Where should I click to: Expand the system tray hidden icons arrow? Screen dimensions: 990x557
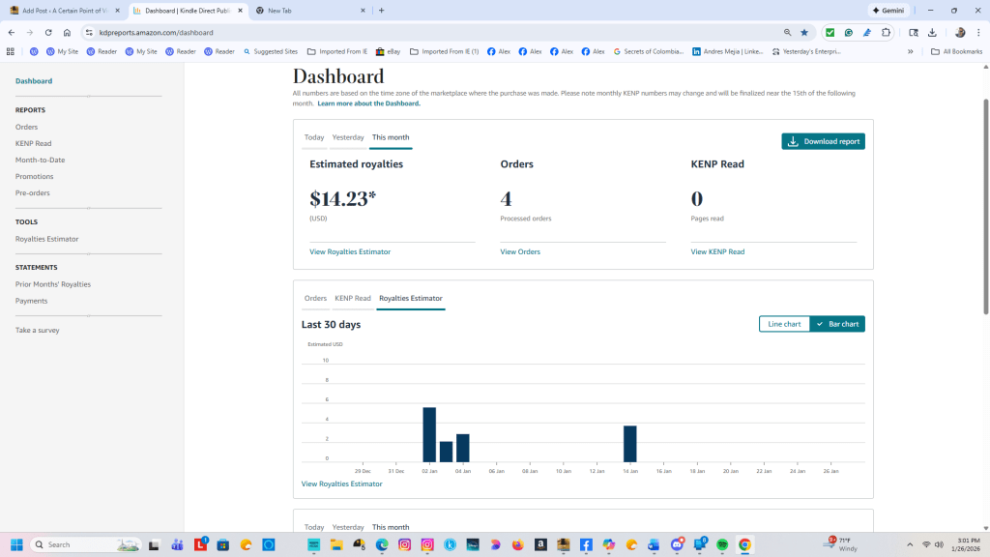click(x=908, y=544)
